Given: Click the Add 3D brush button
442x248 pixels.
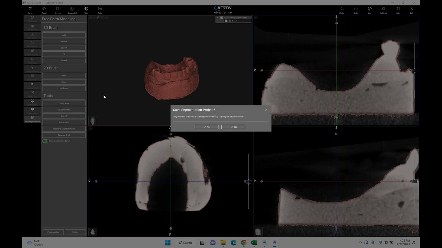Looking at the screenshot, I should [64, 35].
